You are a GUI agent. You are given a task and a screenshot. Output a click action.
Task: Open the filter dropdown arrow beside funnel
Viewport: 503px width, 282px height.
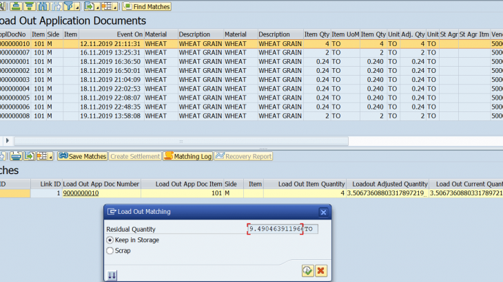point(77,7)
